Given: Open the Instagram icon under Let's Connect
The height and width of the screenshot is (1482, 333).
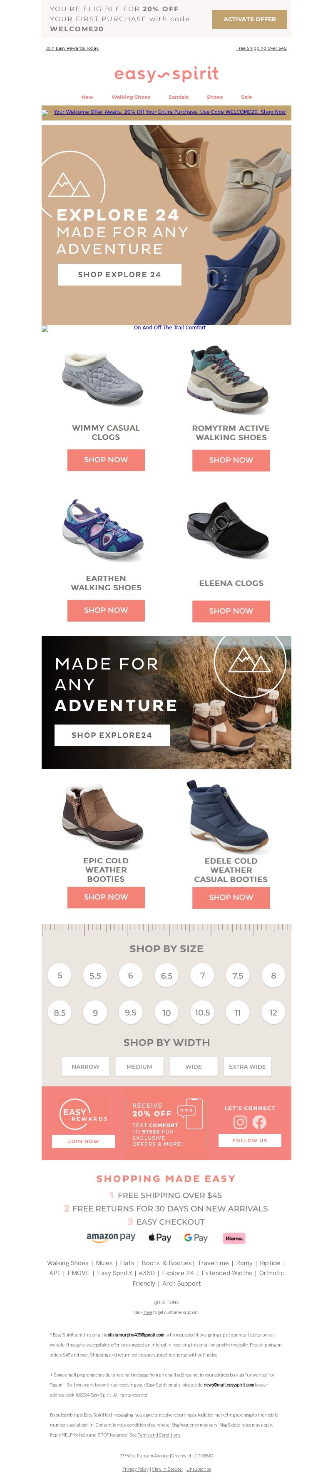Looking at the screenshot, I should (x=240, y=1122).
